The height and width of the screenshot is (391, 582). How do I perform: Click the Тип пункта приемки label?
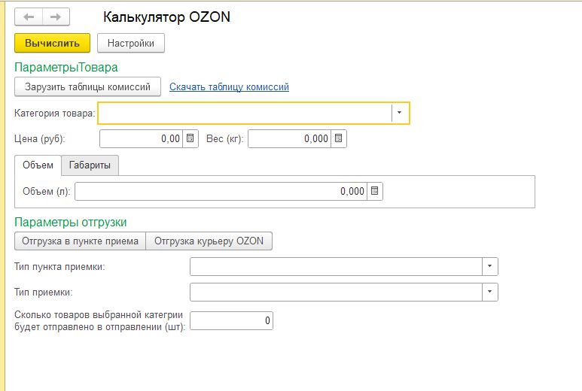pyautogui.click(x=59, y=267)
